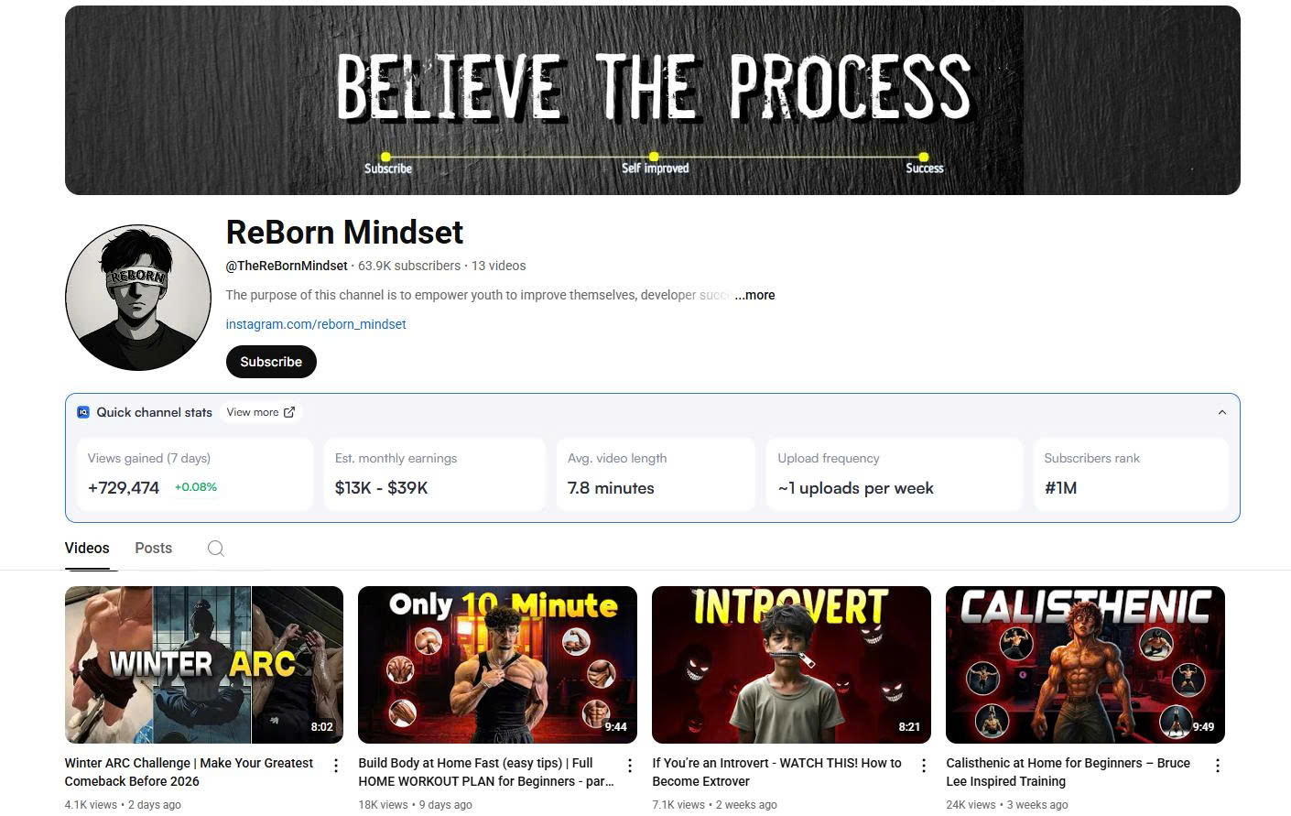
Task: Click the Quick channel stats logo icon
Action: (x=83, y=412)
